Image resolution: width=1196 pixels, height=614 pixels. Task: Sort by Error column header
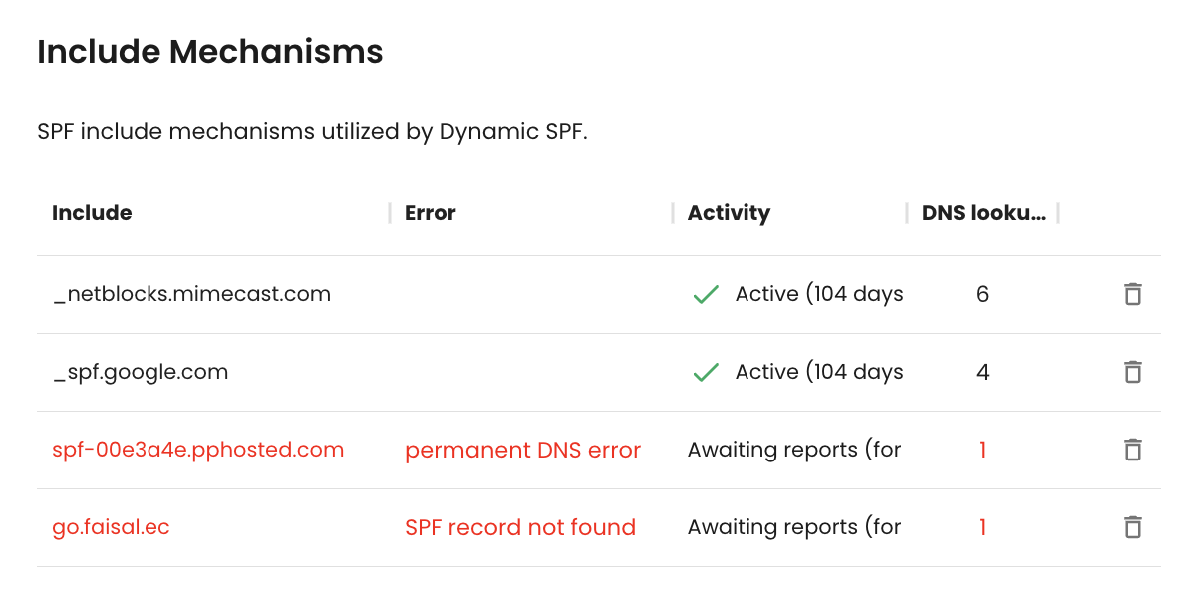click(431, 213)
